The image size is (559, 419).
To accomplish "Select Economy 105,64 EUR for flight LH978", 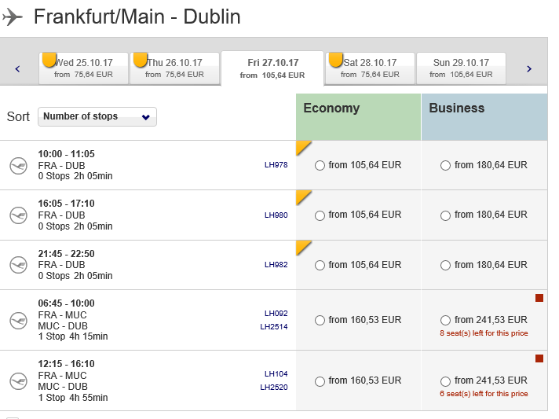I will [320, 166].
